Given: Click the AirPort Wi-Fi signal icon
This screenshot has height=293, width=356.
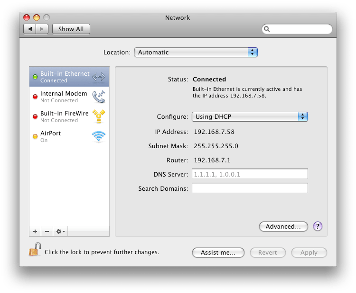Looking at the screenshot, I should point(98,137).
